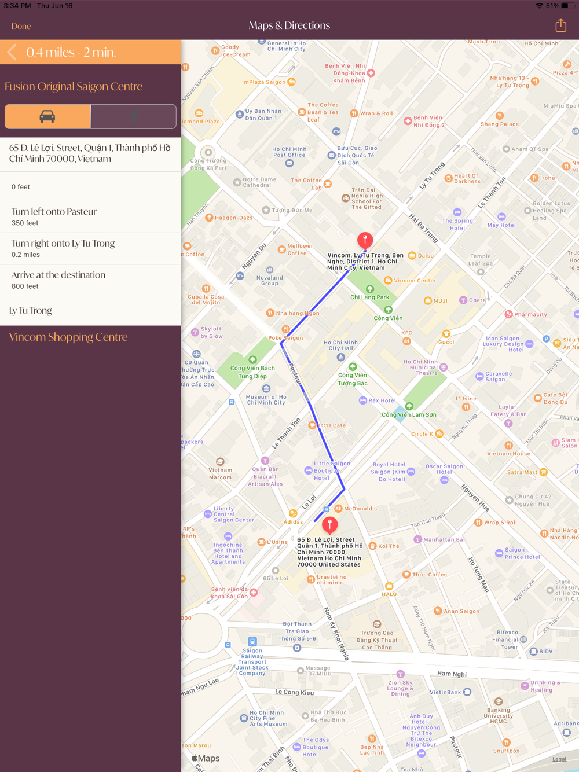This screenshot has width=579, height=772.
Task: Tap Circle K store icon
Action: pyautogui.click(x=439, y=433)
